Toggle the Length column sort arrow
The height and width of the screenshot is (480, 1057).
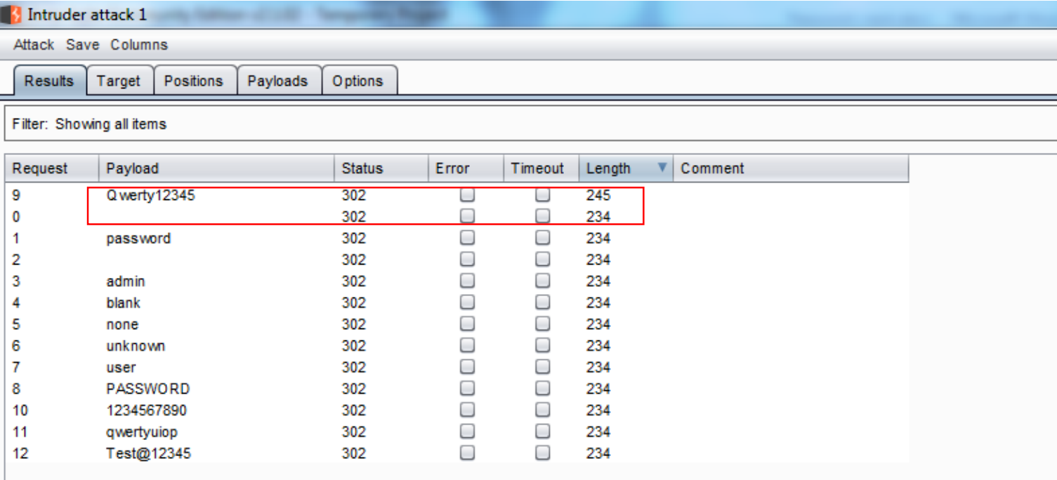coord(662,168)
